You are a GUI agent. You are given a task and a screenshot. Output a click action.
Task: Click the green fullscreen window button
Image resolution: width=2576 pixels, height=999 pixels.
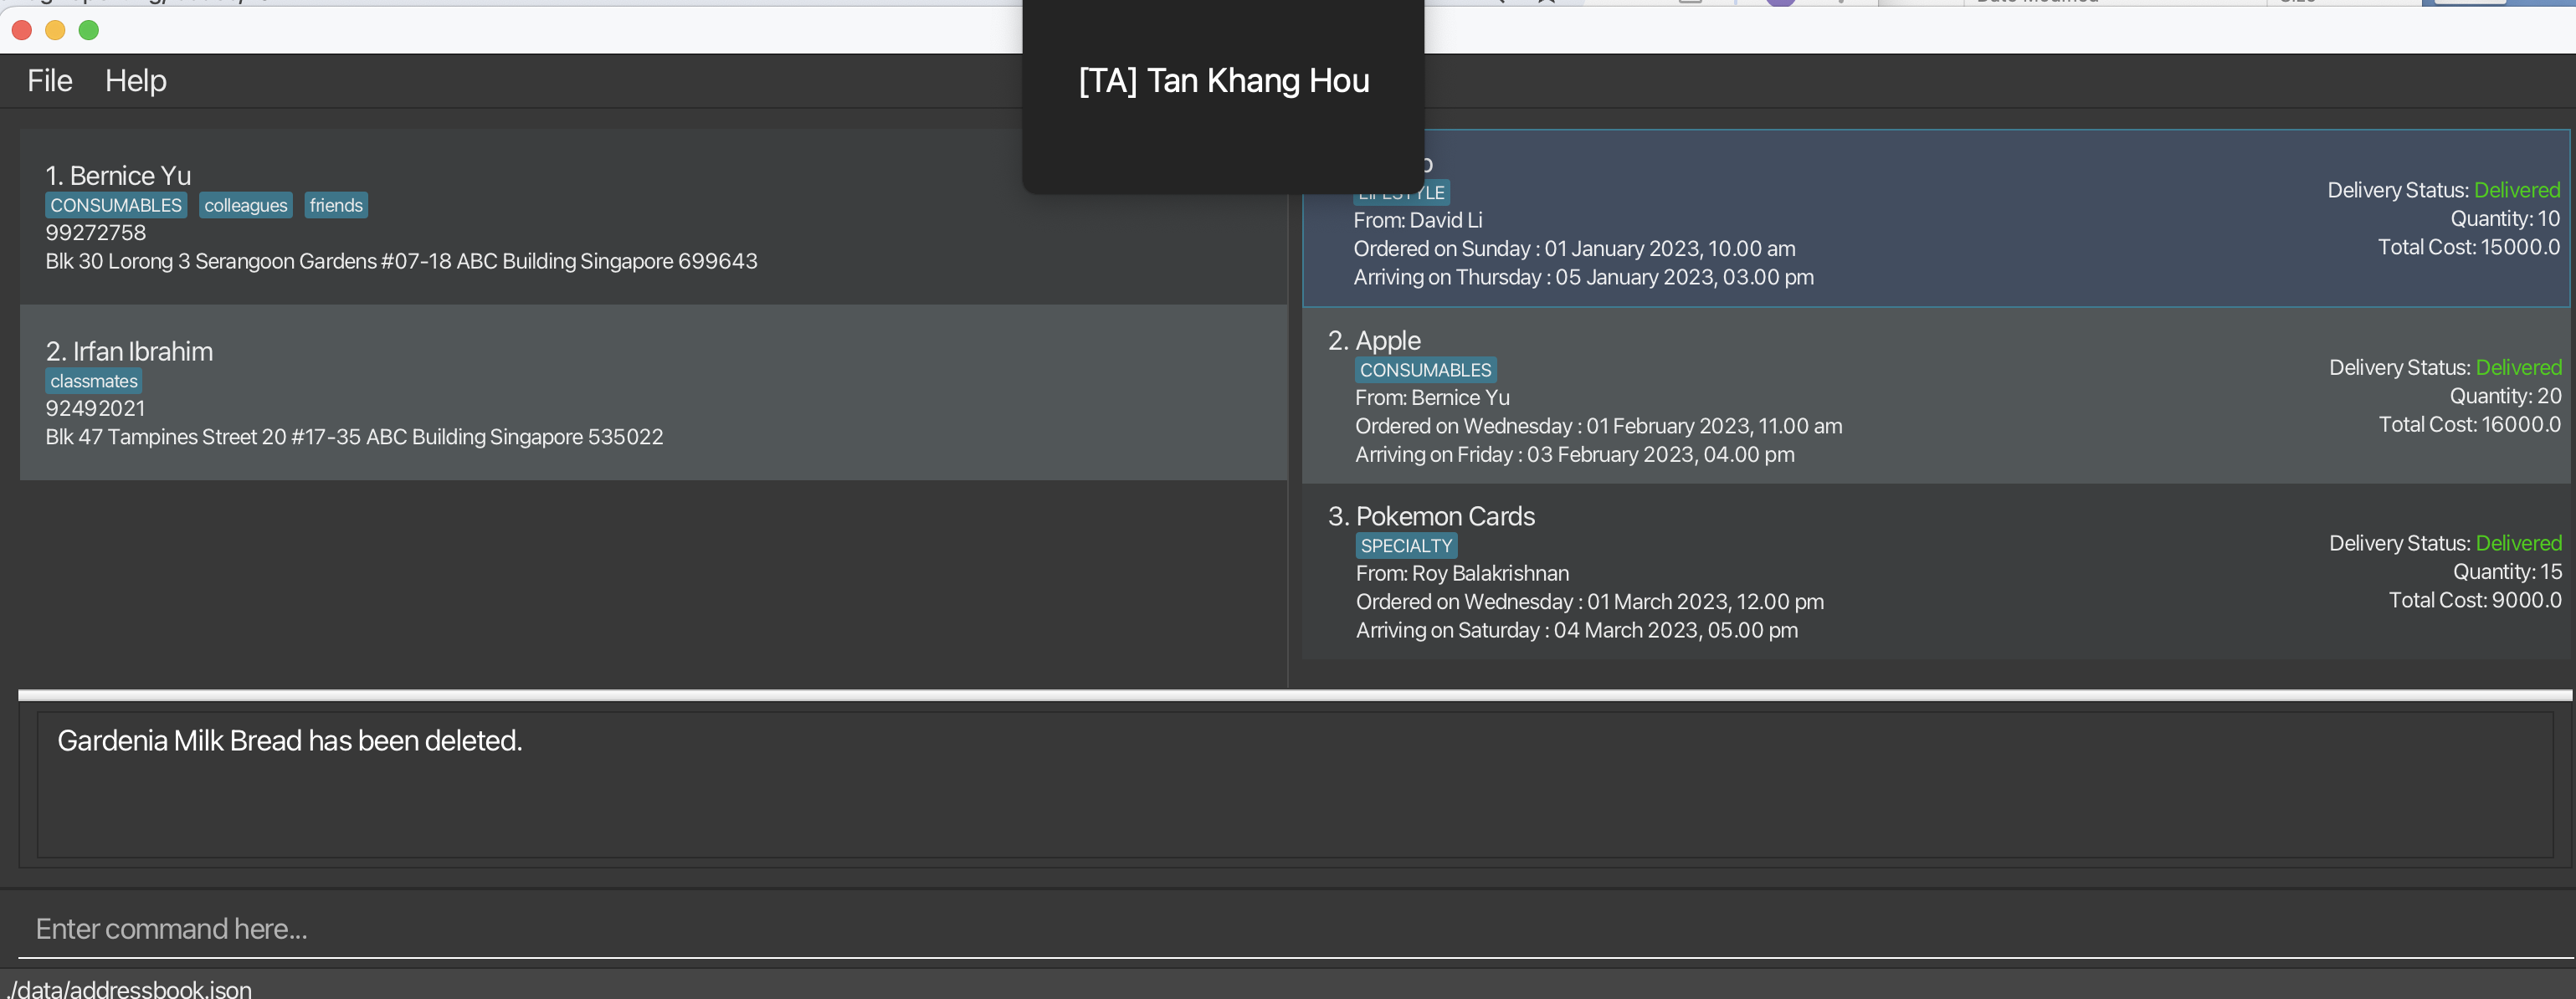click(89, 30)
